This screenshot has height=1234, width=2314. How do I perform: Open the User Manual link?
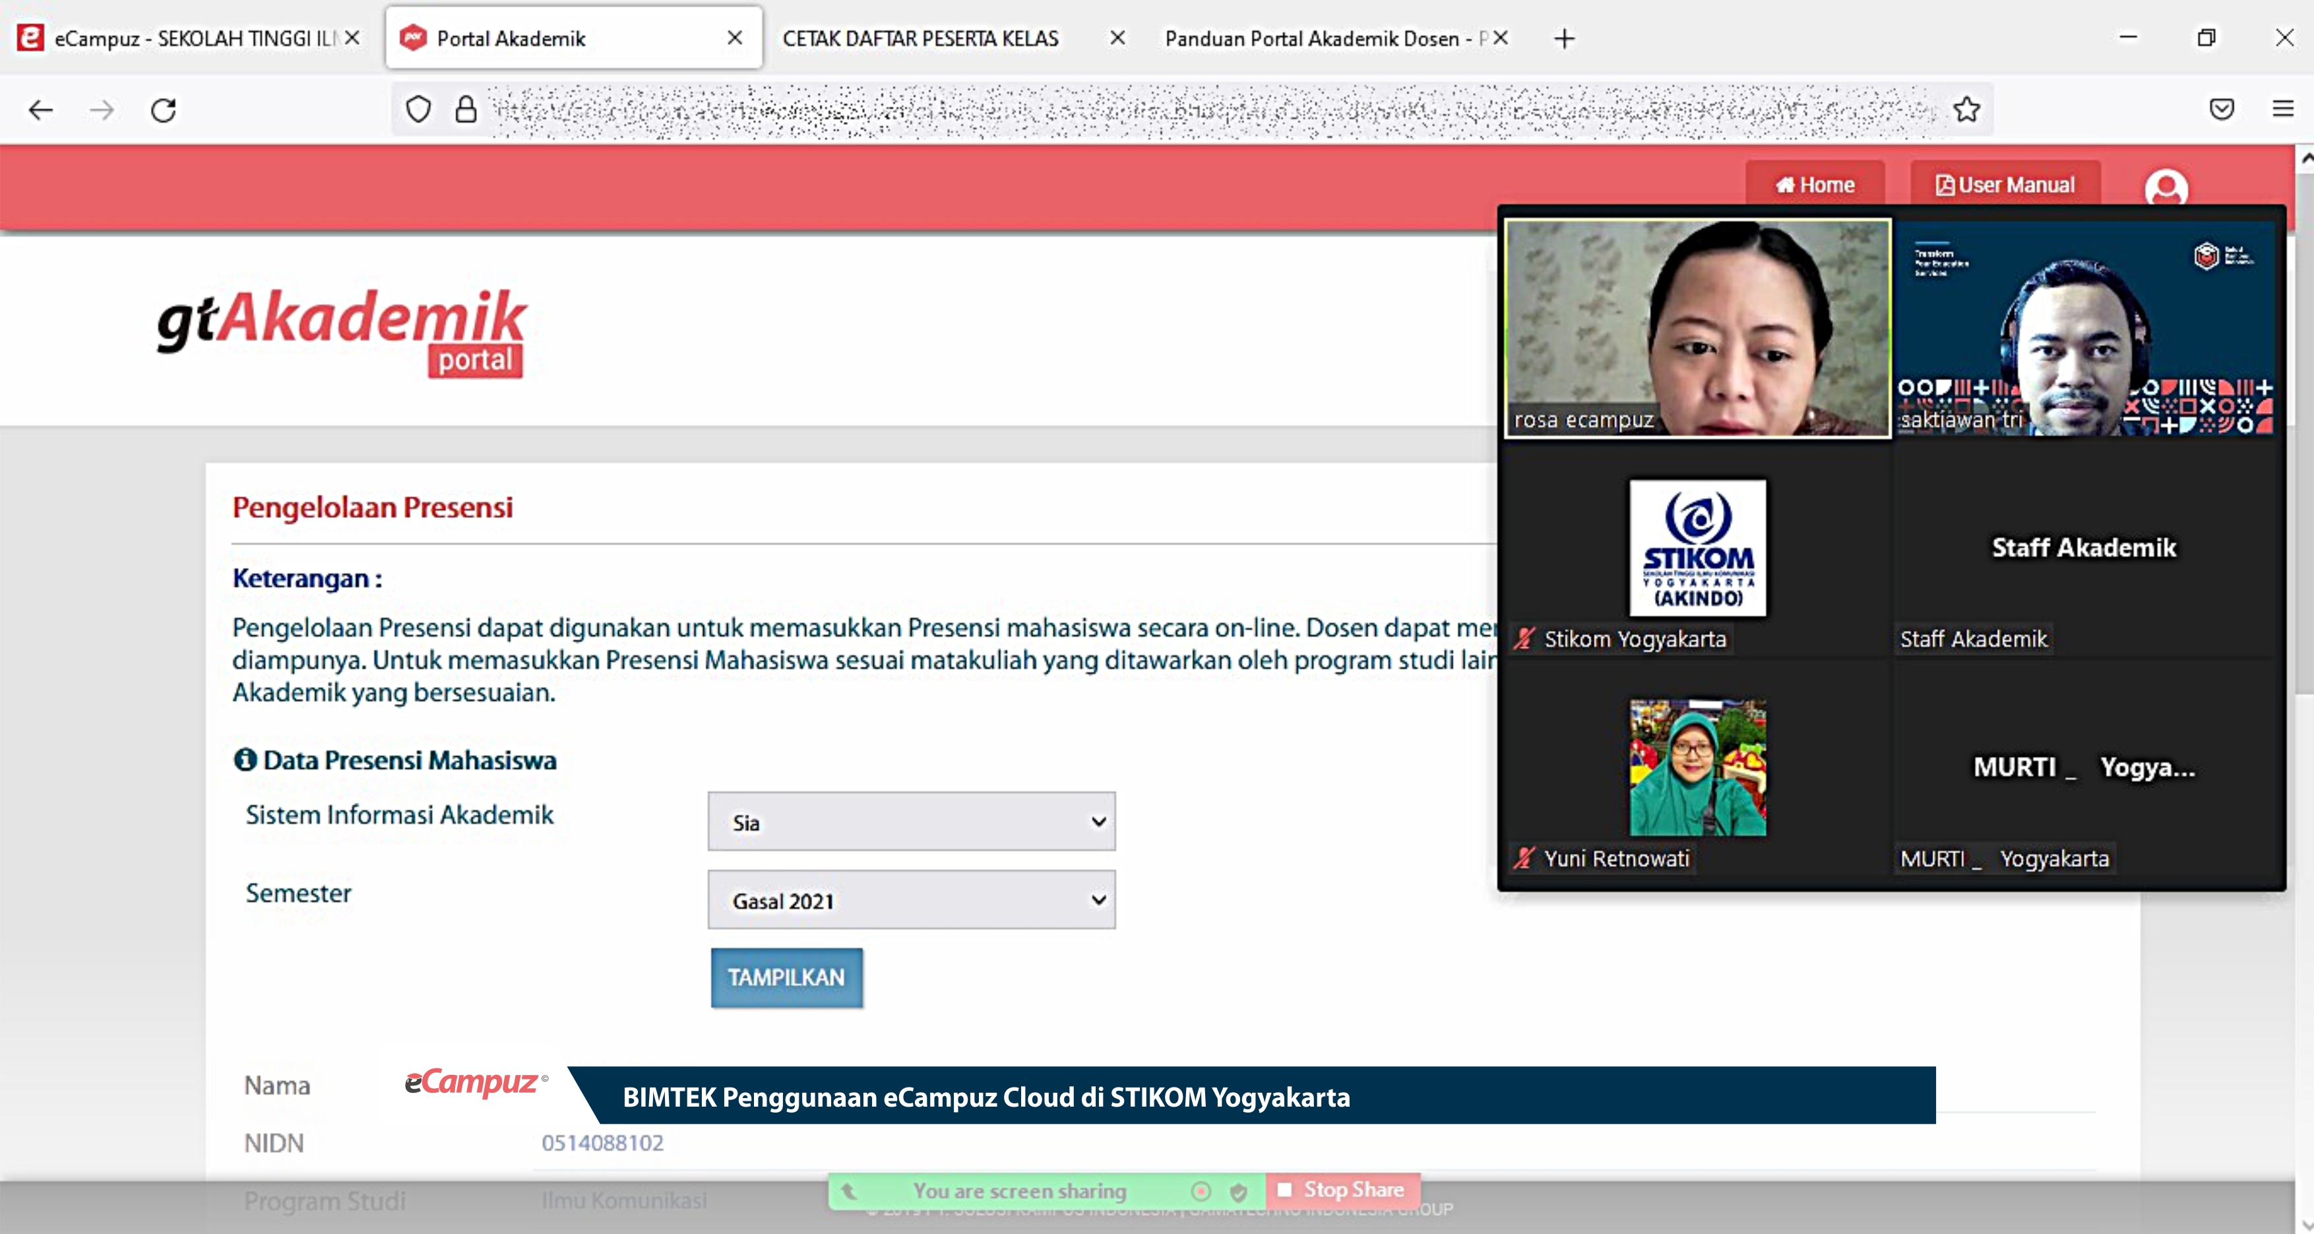coord(2005,184)
